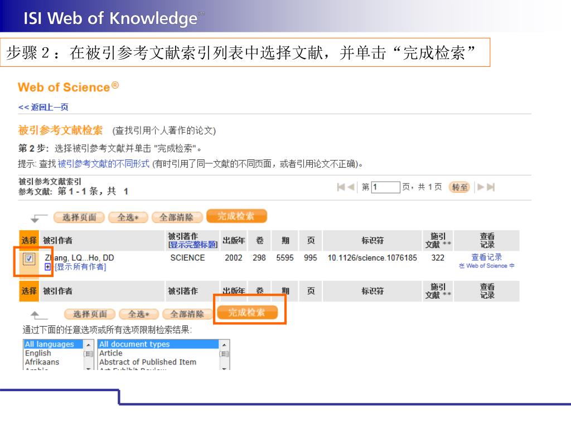Select All document types option
The height and width of the screenshot is (428, 571).
coord(158,344)
